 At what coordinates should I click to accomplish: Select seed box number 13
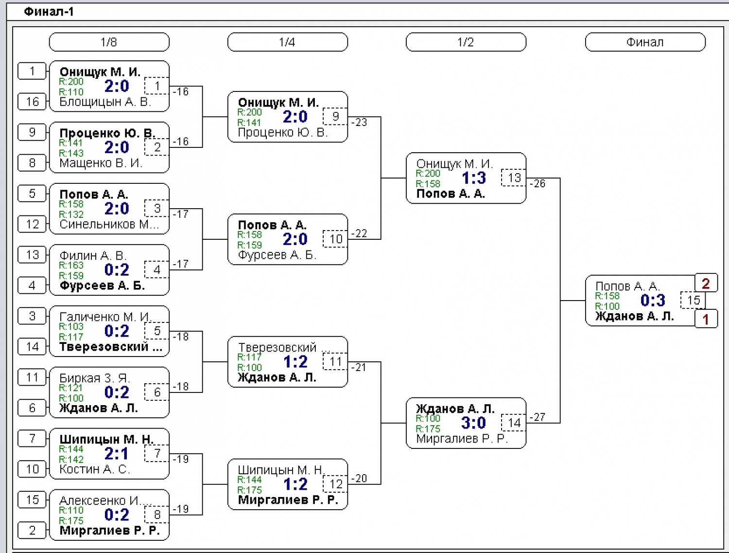pyautogui.click(x=32, y=255)
